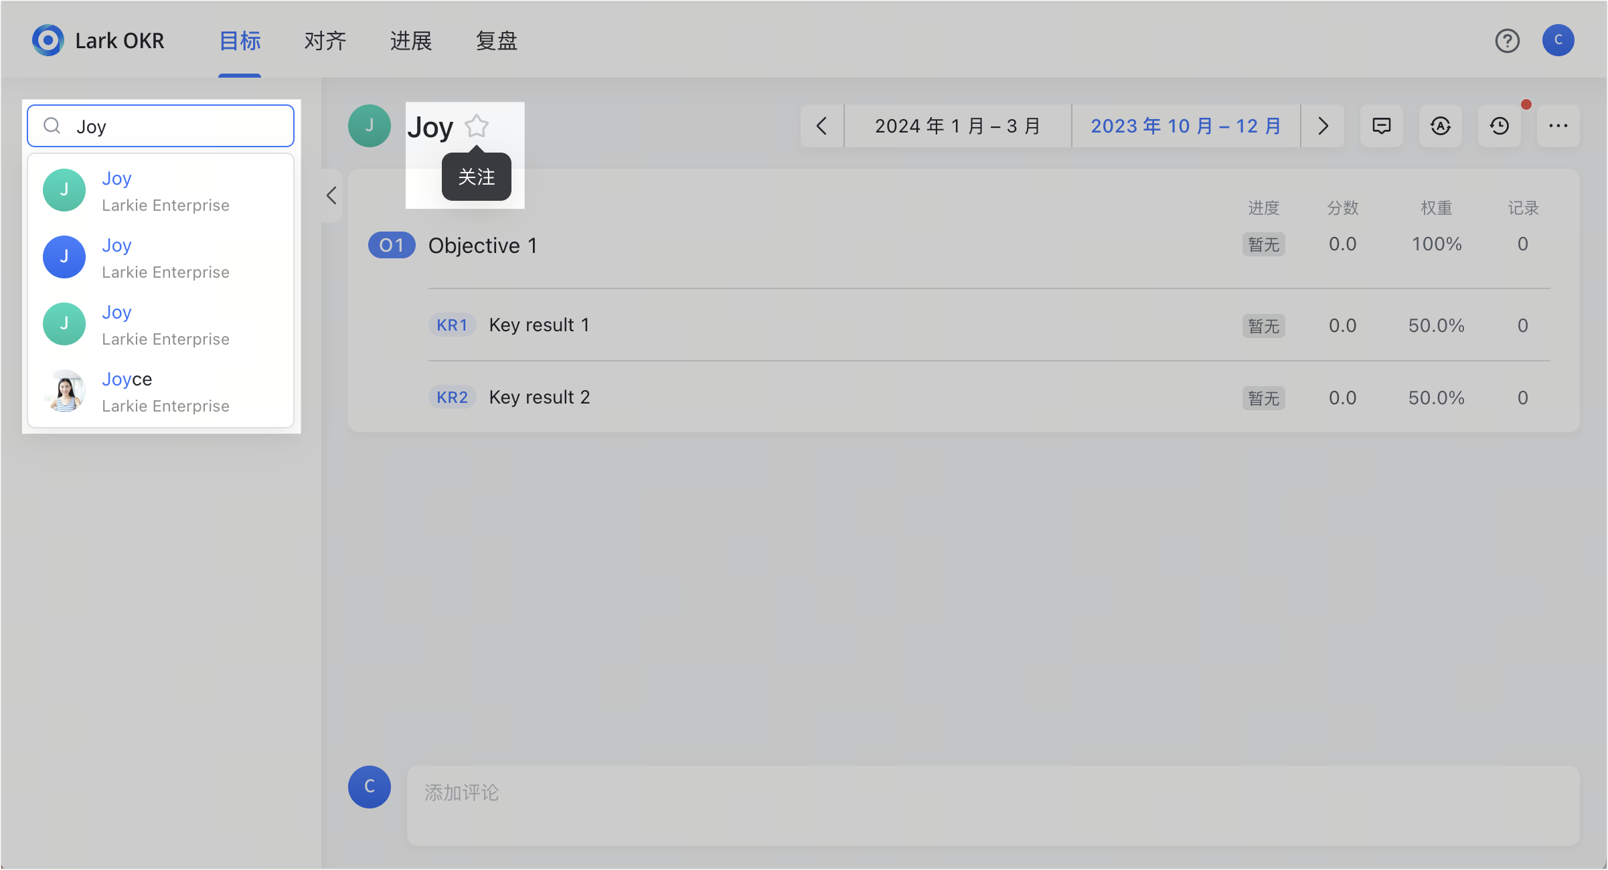Click the alignment view icon with A
This screenshot has width=1608, height=870.
pos(1440,126)
